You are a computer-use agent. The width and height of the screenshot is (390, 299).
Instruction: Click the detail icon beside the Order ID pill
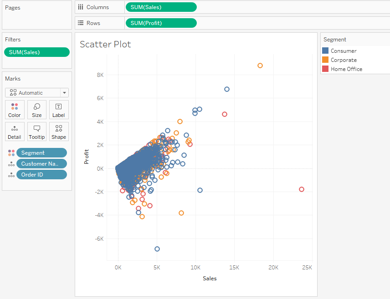tap(11, 175)
